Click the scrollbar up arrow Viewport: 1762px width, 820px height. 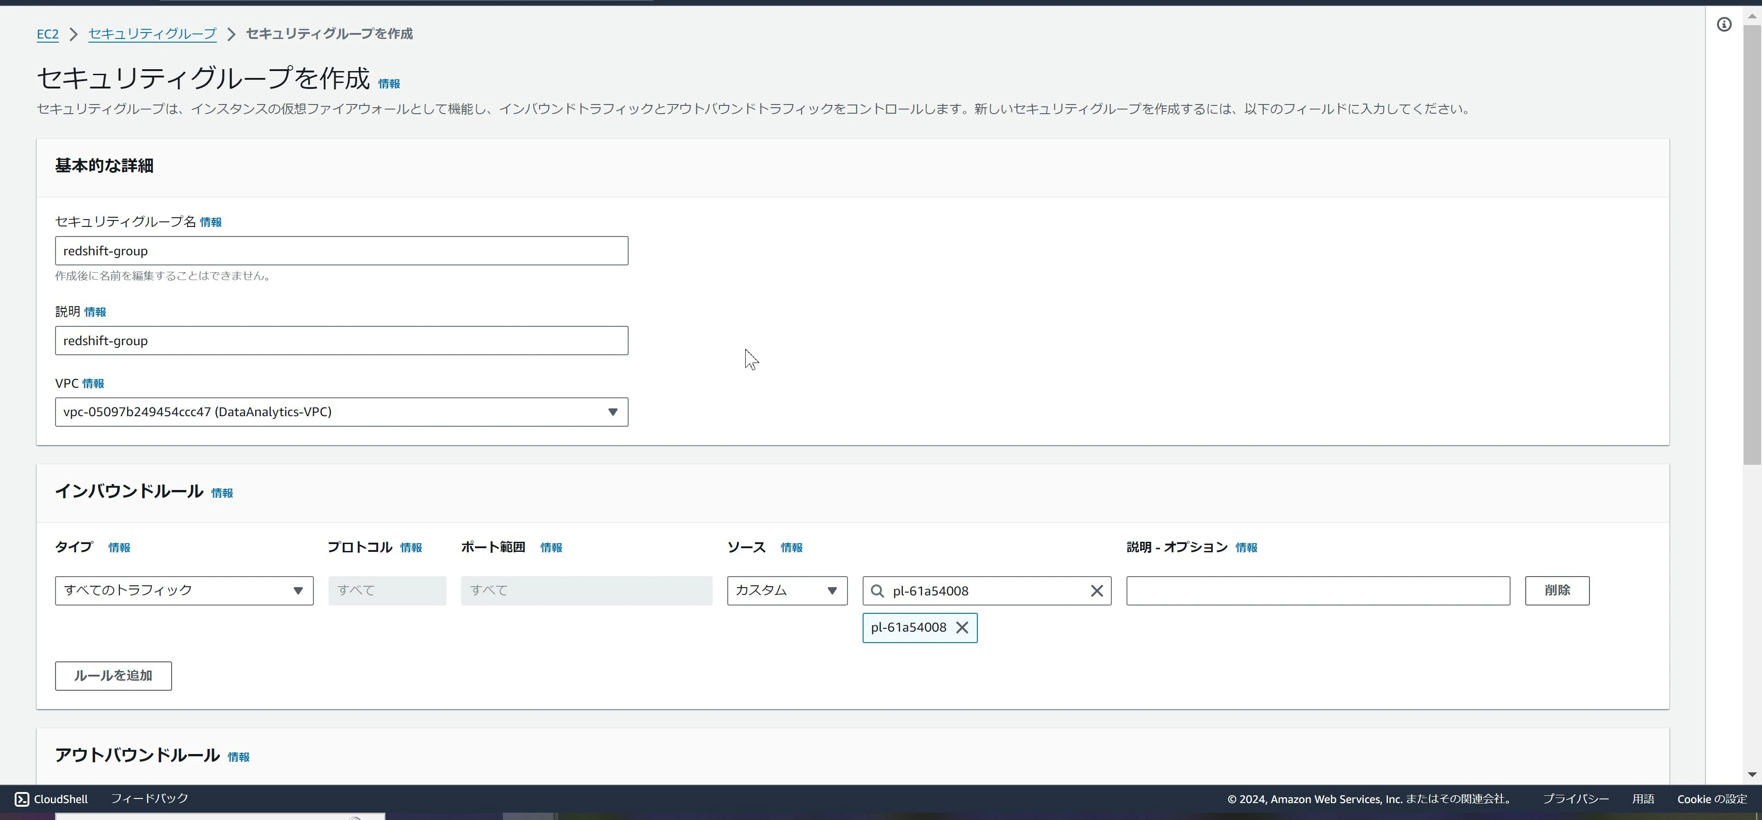1752,16
